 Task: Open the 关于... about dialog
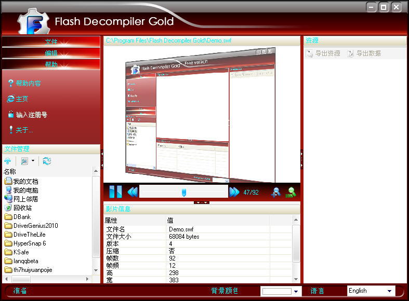pos(21,130)
